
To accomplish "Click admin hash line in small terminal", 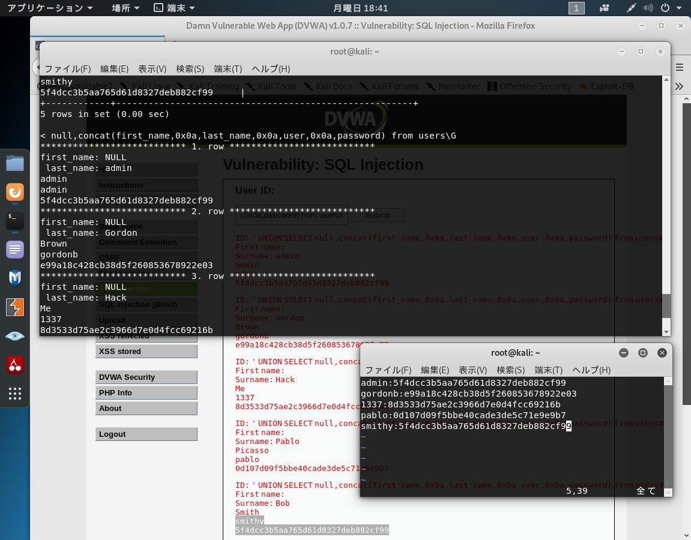I will pos(463,383).
